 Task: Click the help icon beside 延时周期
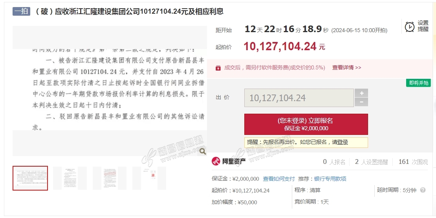[x=423, y=190]
